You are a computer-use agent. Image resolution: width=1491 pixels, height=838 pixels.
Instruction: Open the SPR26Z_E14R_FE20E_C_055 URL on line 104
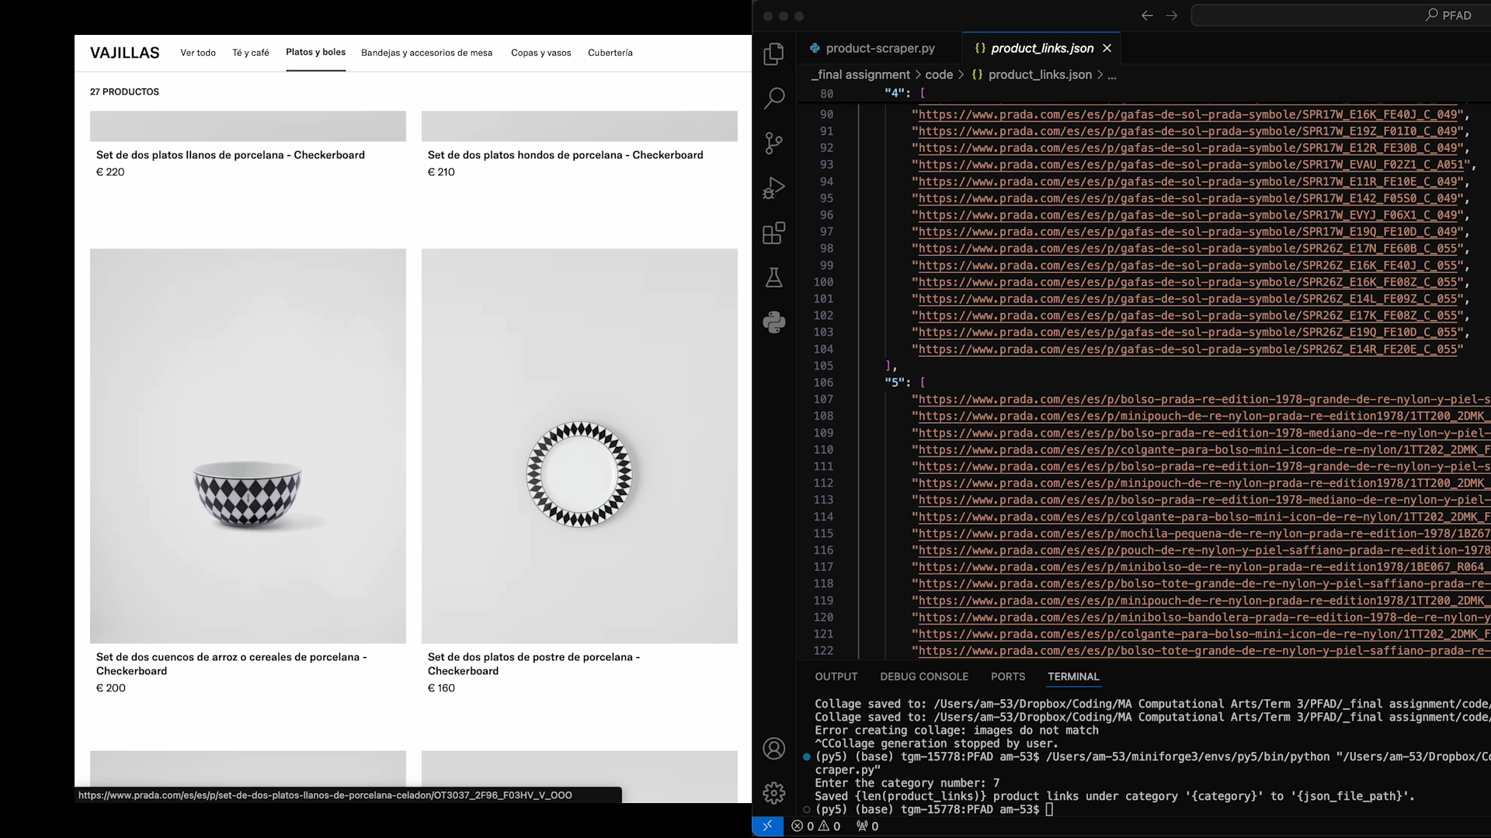point(1188,349)
